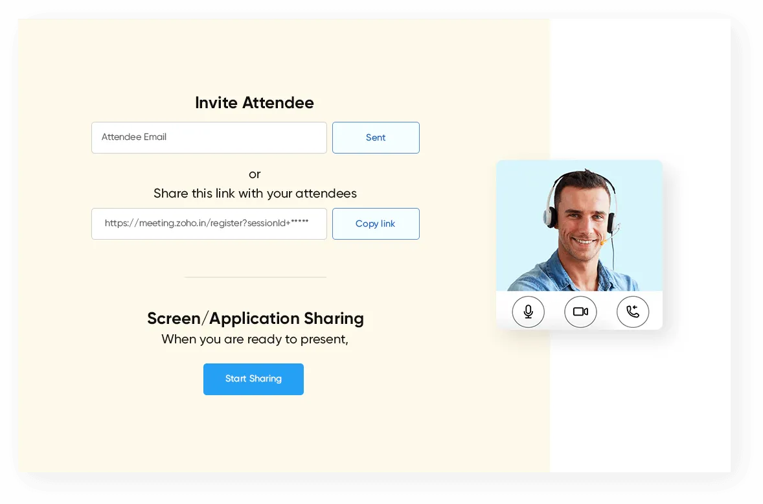Click the presenter video thumbnail
Image resolution: width=763 pixels, height=504 pixels.
pyautogui.click(x=579, y=225)
